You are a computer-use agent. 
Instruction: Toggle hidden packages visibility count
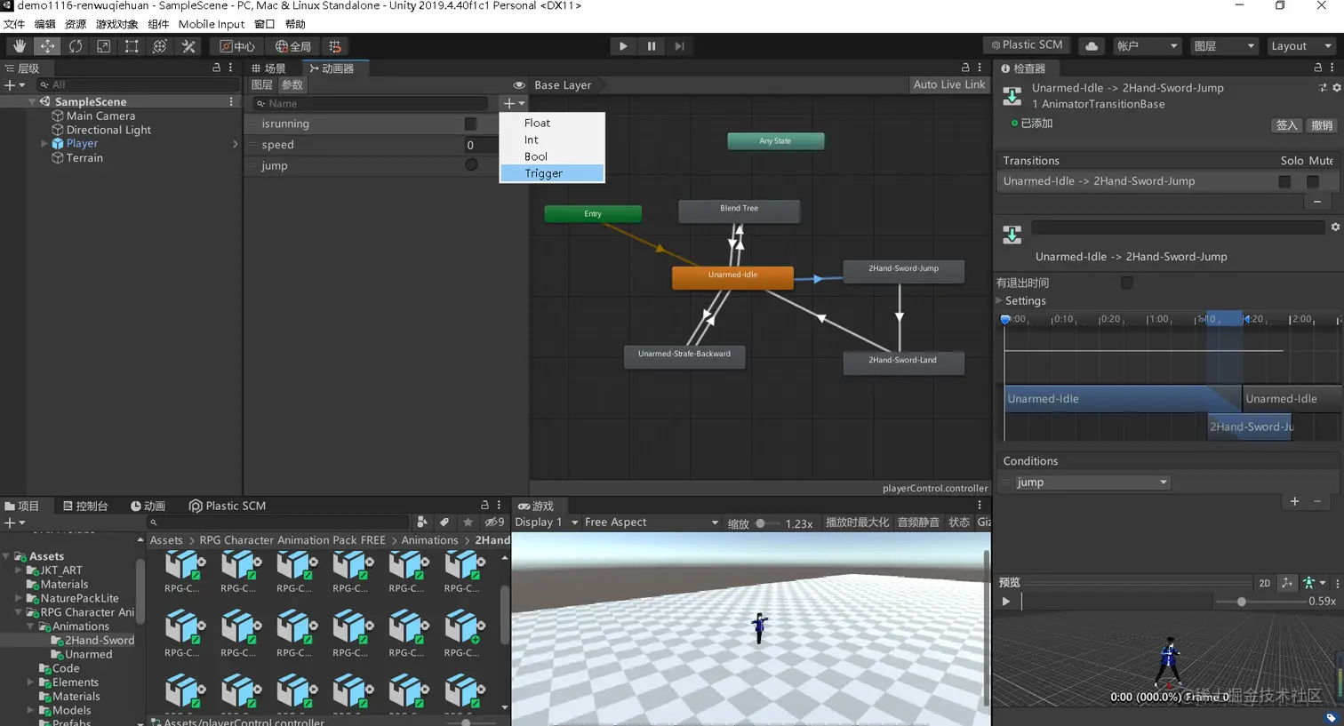(x=494, y=523)
